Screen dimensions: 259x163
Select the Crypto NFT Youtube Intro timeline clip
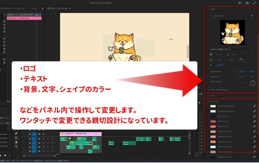[81, 134]
